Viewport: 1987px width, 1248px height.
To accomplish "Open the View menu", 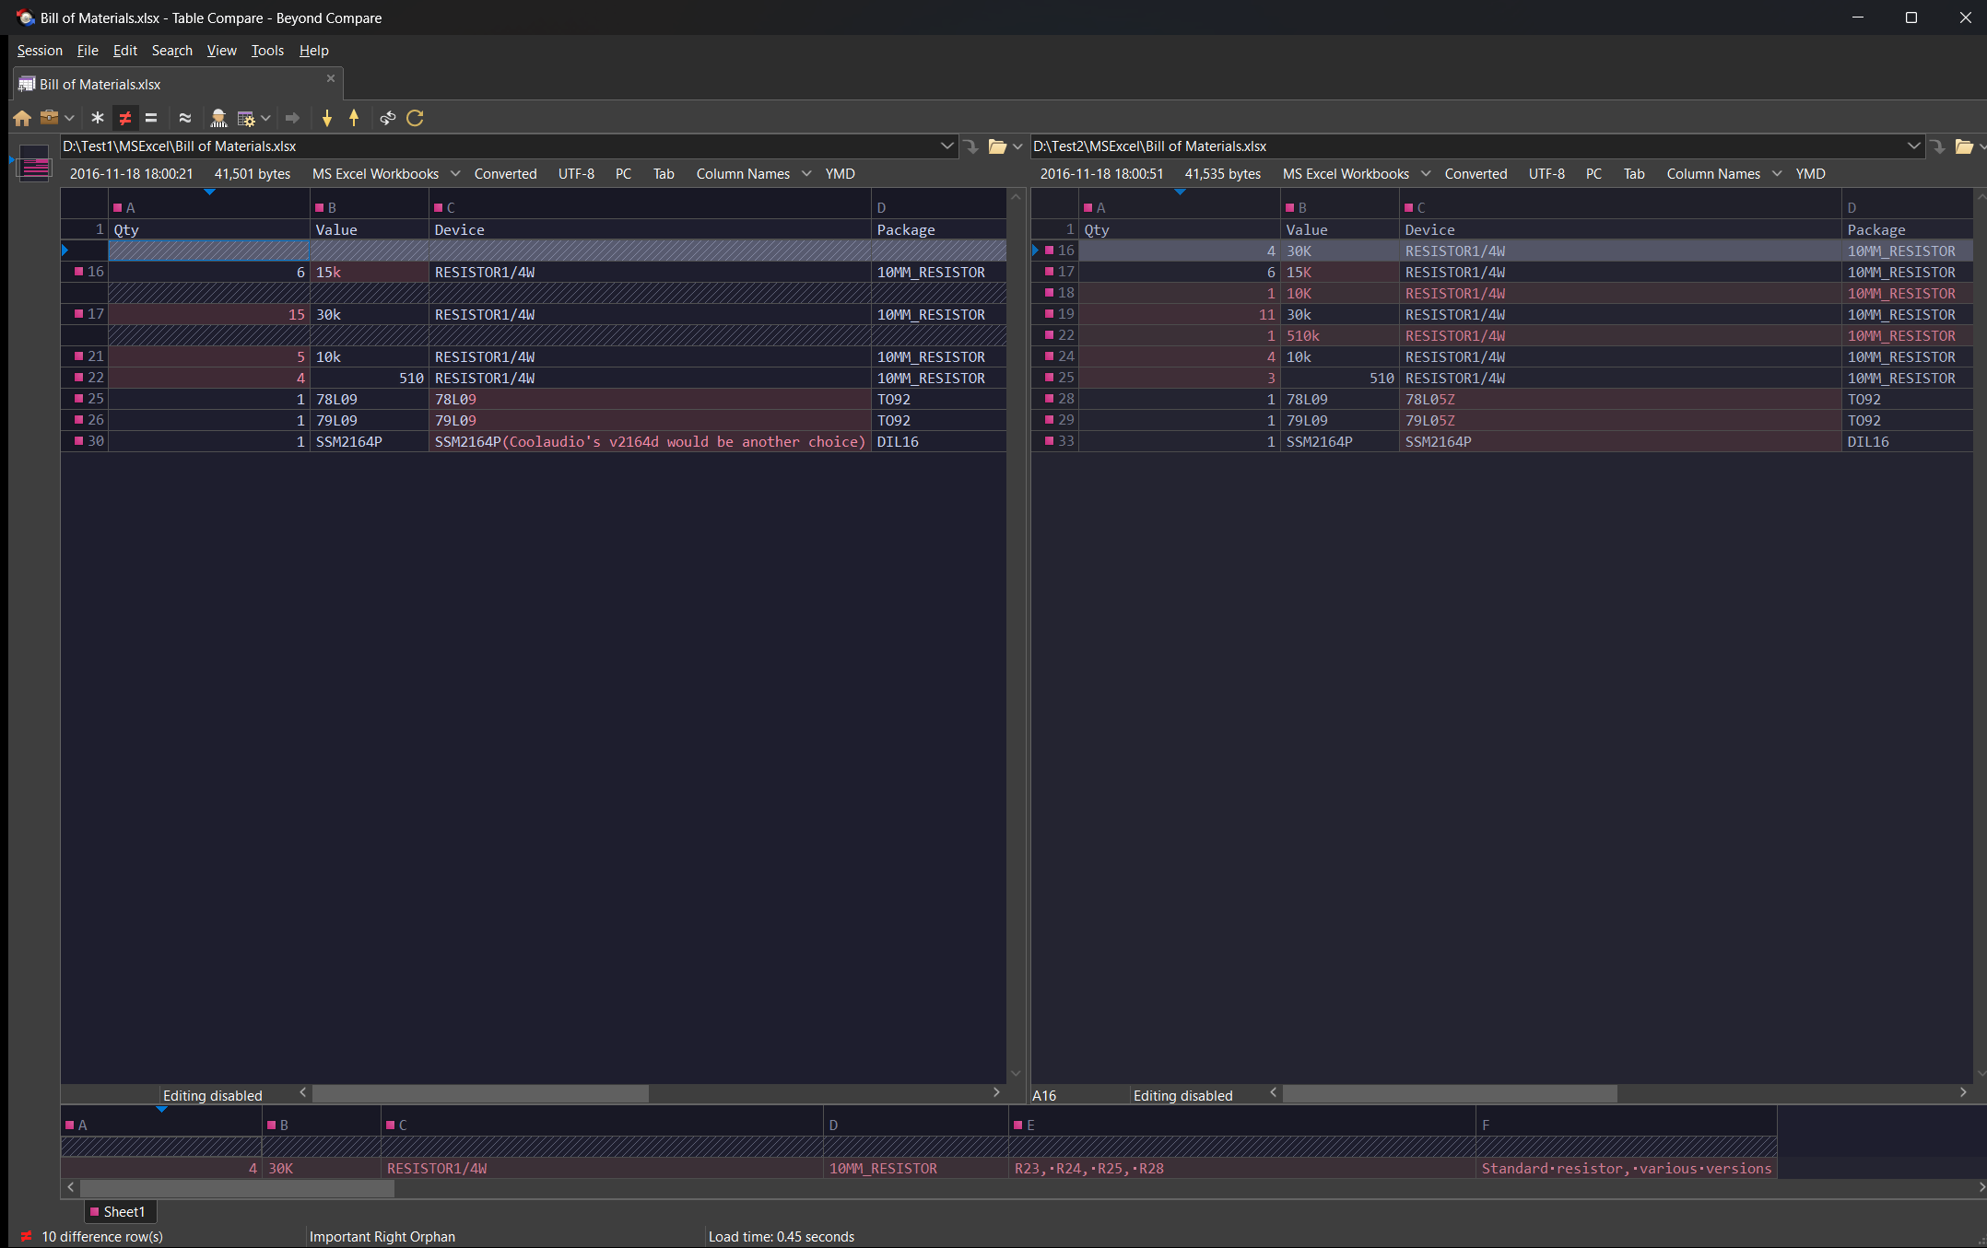I will click(x=221, y=51).
